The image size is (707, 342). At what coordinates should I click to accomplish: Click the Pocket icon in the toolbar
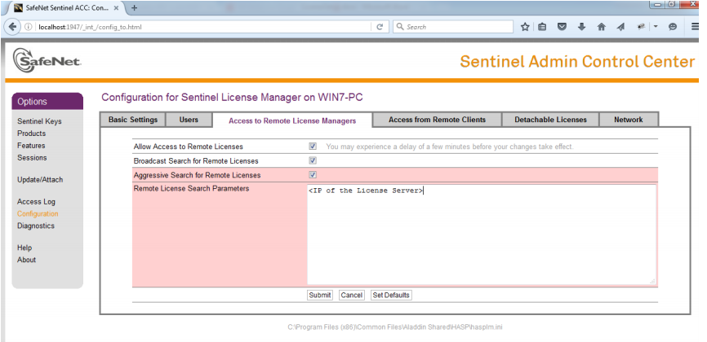[562, 27]
